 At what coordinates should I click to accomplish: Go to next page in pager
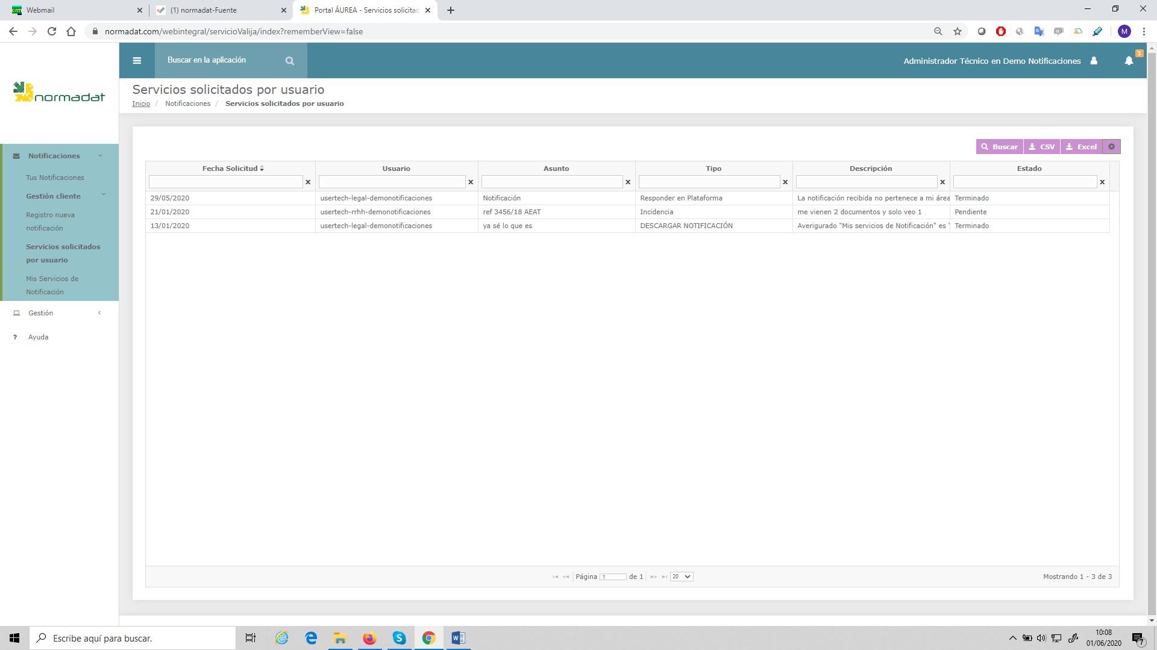pos(653,577)
